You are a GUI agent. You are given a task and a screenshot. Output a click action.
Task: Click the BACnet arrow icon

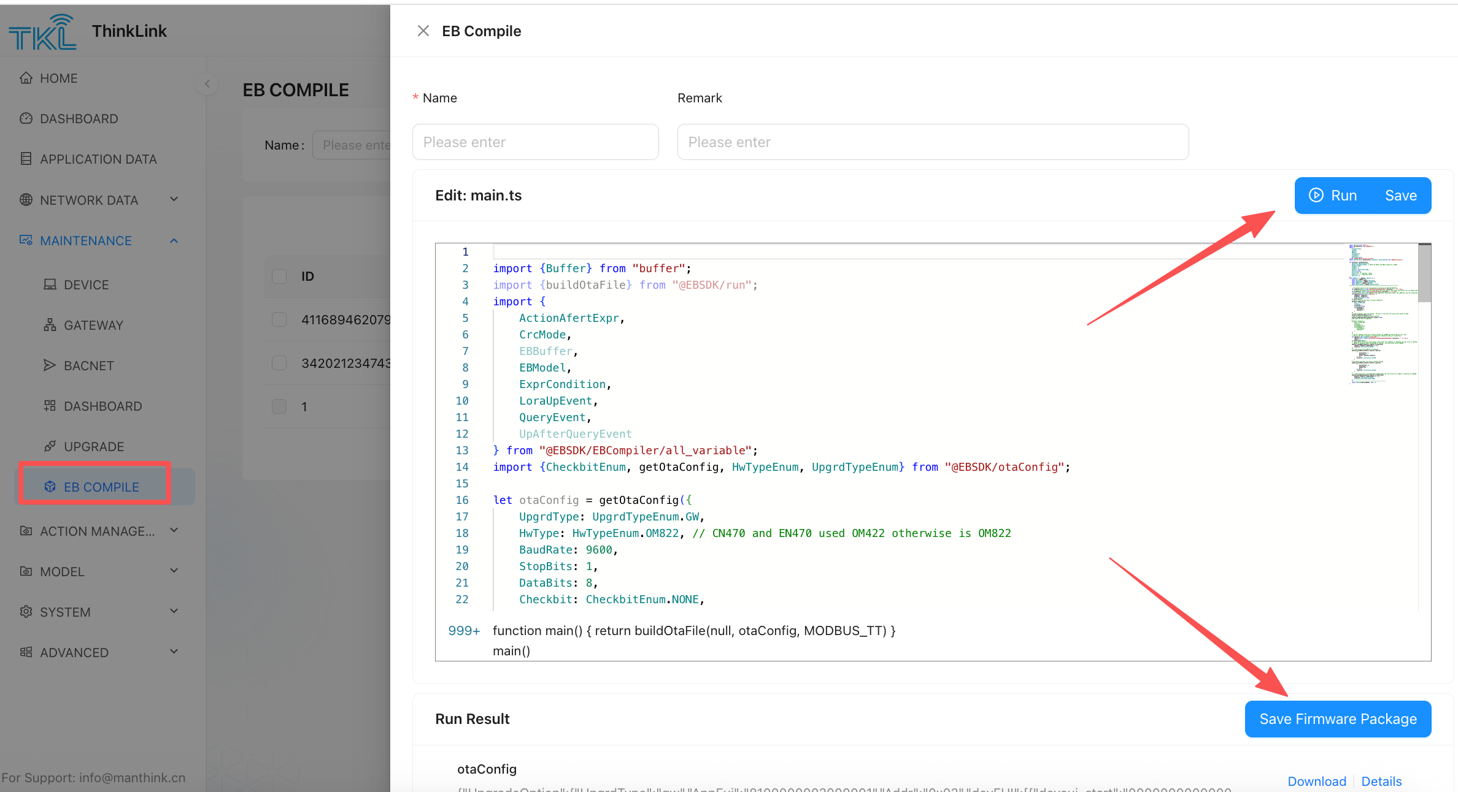pyautogui.click(x=50, y=365)
